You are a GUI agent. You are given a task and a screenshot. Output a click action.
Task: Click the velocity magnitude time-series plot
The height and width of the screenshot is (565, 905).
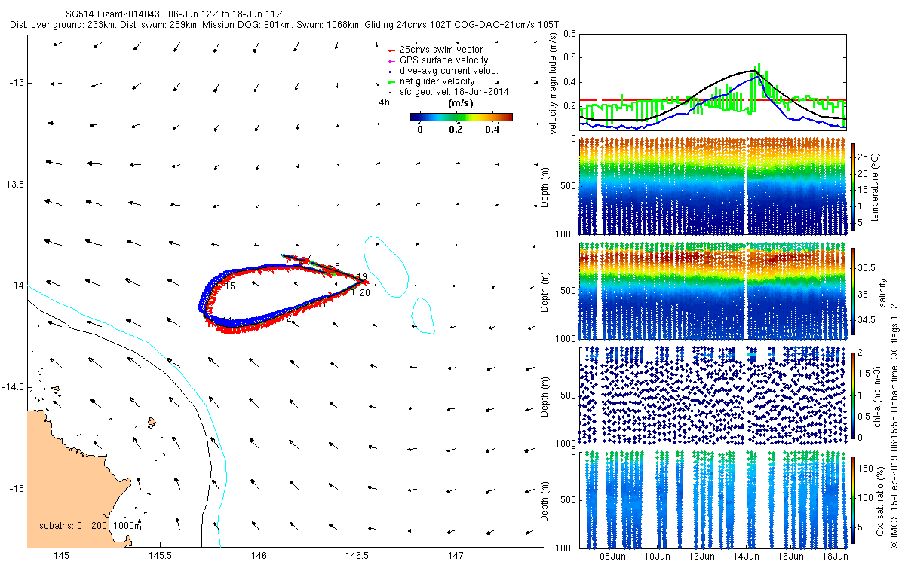coord(712,81)
